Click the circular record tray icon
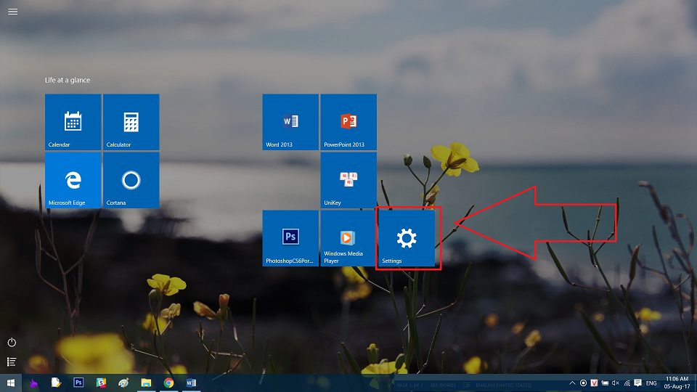Viewport: 697px width, 392px height. [583, 383]
